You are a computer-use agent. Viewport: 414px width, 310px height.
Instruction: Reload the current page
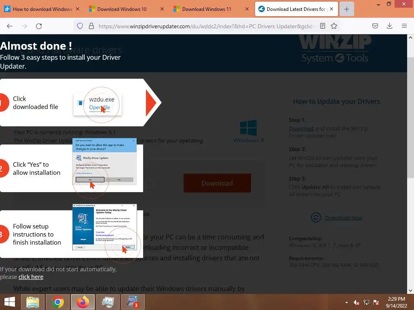(39, 26)
